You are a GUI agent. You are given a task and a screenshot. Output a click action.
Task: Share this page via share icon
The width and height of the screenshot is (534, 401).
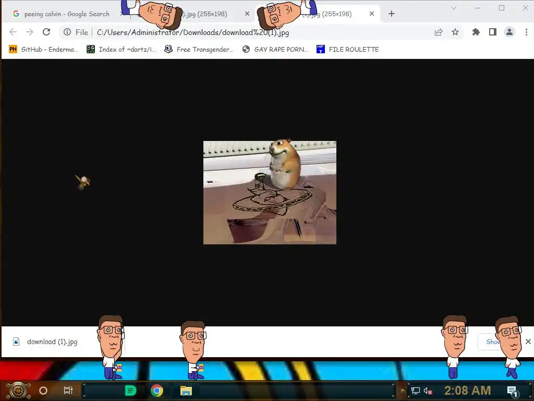[x=438, y=32]
